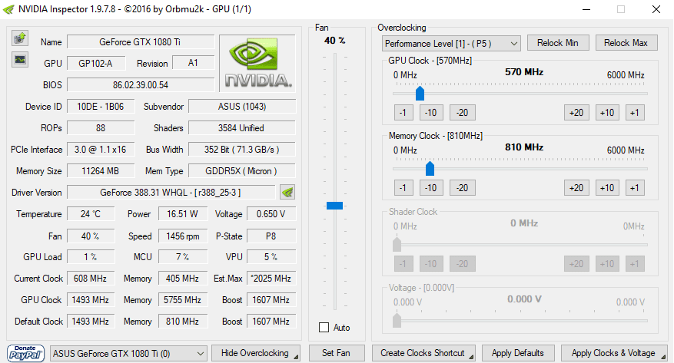Click GPU Clock +1 button

(635, 113)
